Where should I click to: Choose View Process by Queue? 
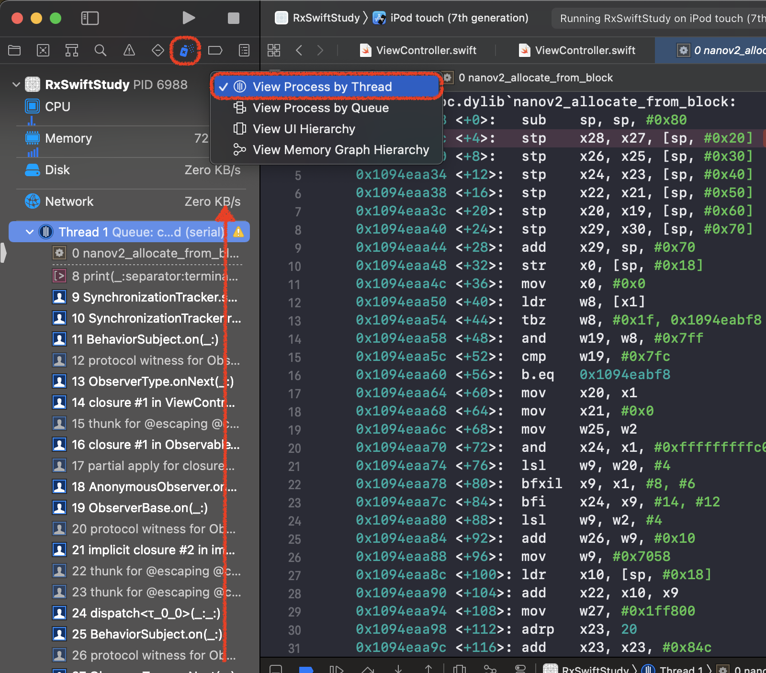tap(326, 108)
